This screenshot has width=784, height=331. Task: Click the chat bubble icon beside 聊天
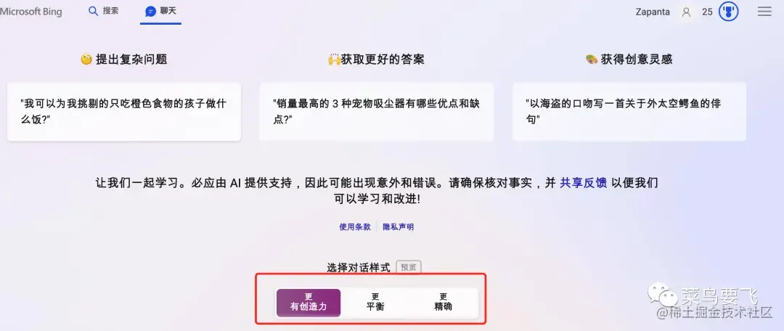coord(150,11)
